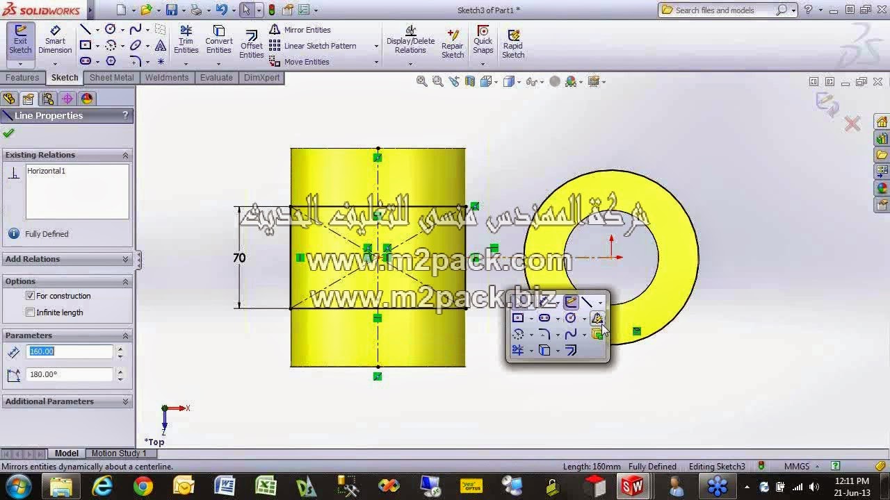Click the Rebuild traffic light icon
This screenshot has height=500, width=890.
(x=271, y=10)
